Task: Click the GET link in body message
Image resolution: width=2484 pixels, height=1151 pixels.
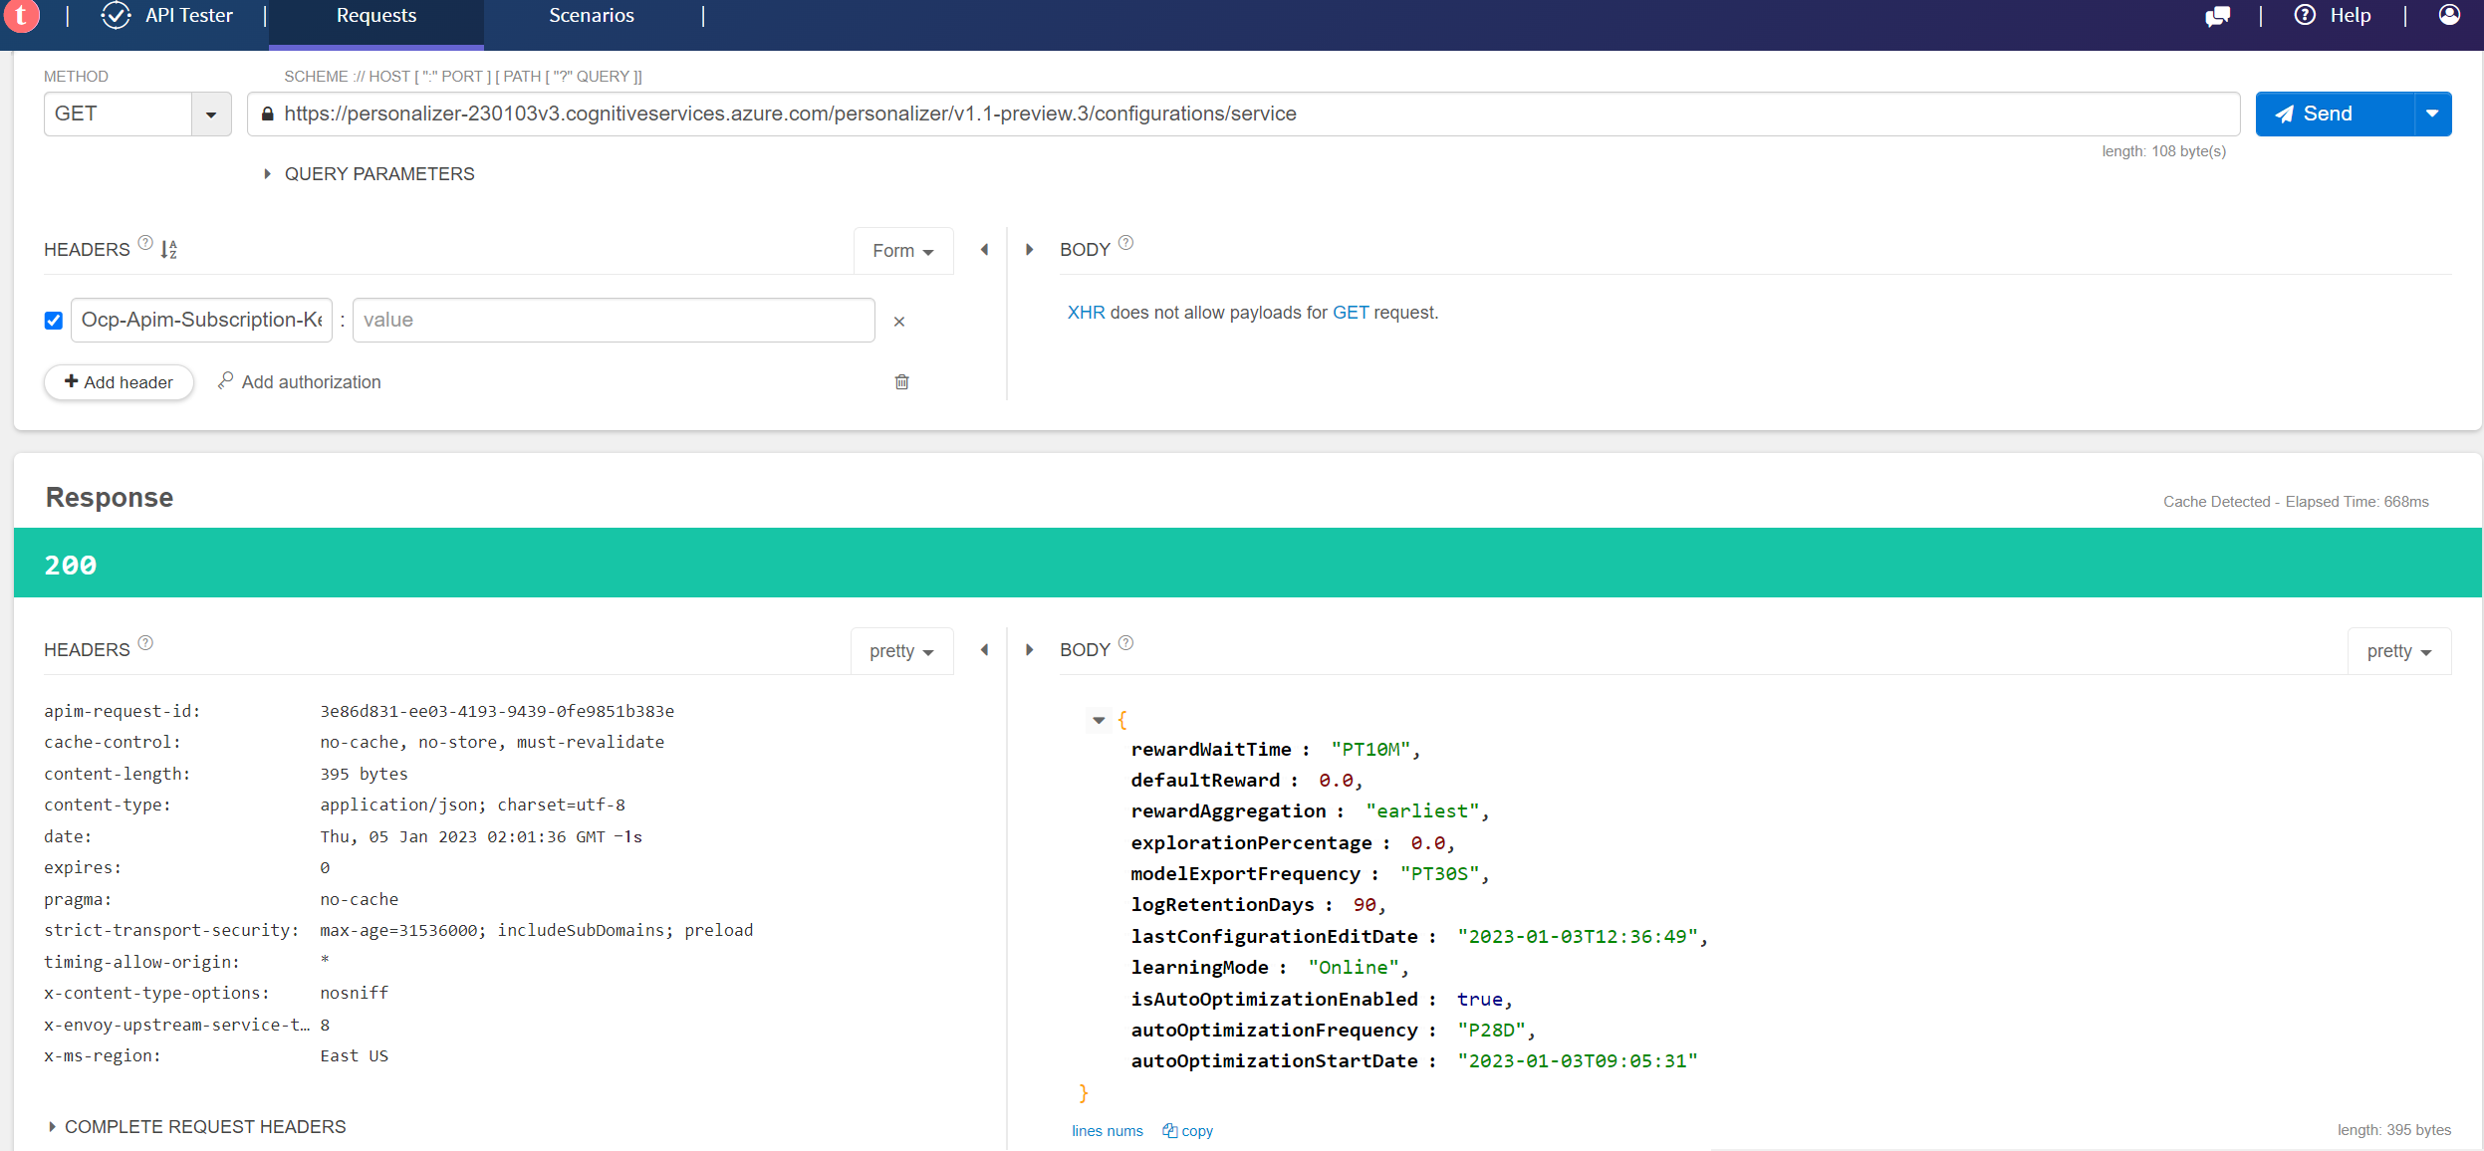Action: click(x=1351, y=313)
